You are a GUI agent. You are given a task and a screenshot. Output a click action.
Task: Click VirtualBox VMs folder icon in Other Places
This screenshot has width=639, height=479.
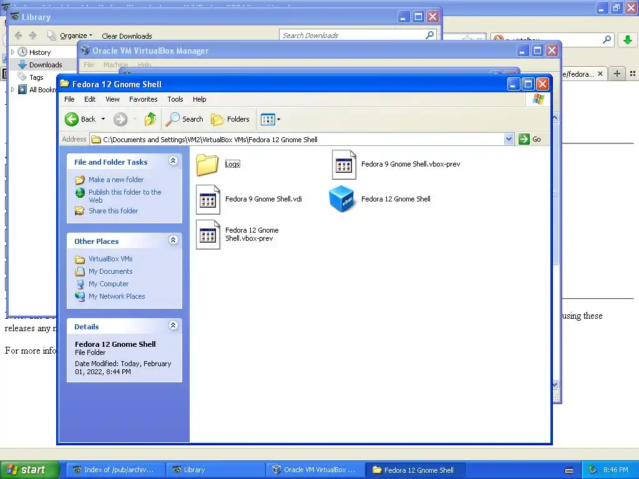tap(80, 259)
